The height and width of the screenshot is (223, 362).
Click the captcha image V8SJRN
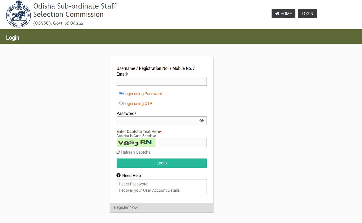(136, 142)
